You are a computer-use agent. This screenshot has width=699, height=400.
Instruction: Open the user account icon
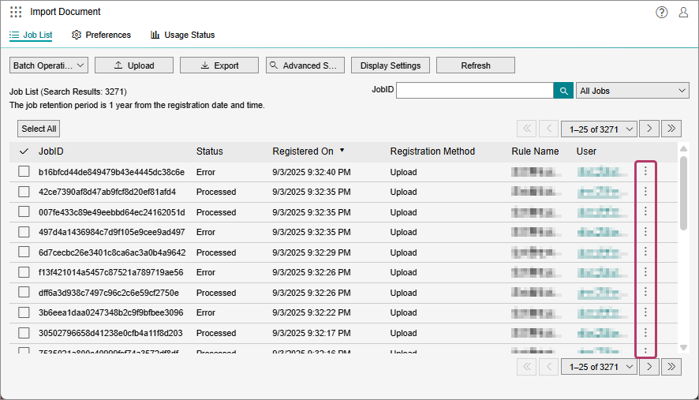[683, 12]
